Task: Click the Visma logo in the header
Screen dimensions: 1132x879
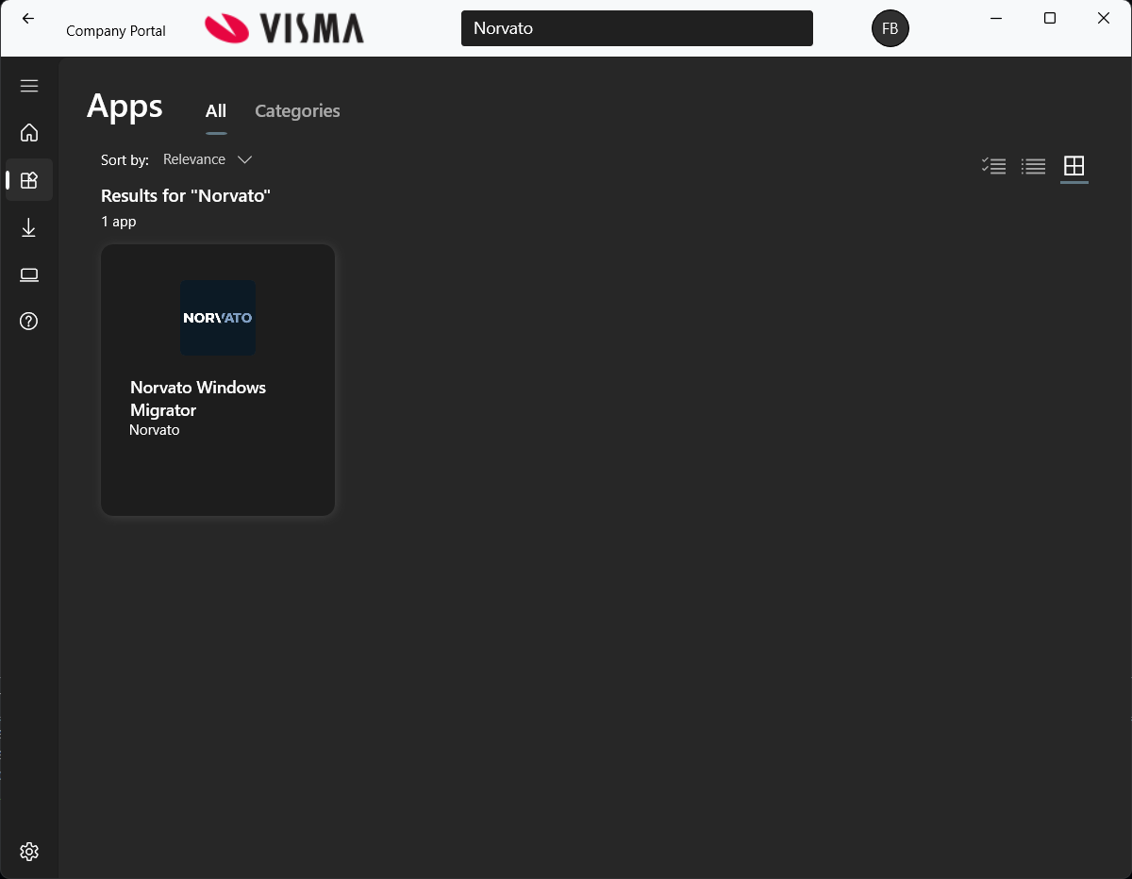Action: coord(284,28)
